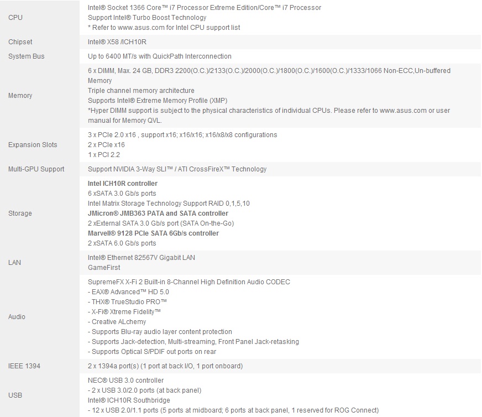Click the Intel ICH10R controller heading
Screen dimensions: 482x417
click(x=123, y=184)
